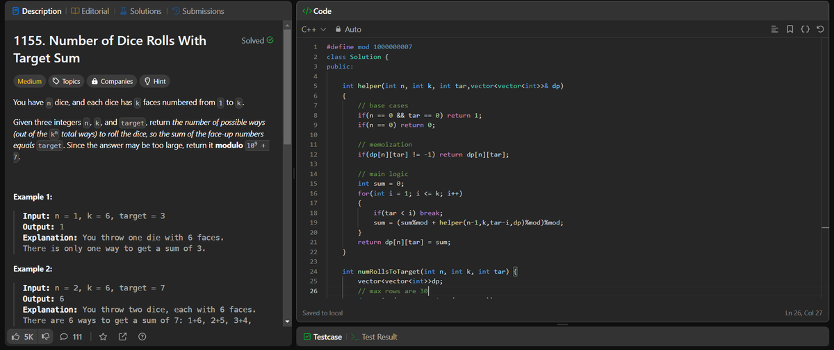This screenshot has width=834, height=350.
Task: Click the Medium difficulty badge
Action: 29,81
